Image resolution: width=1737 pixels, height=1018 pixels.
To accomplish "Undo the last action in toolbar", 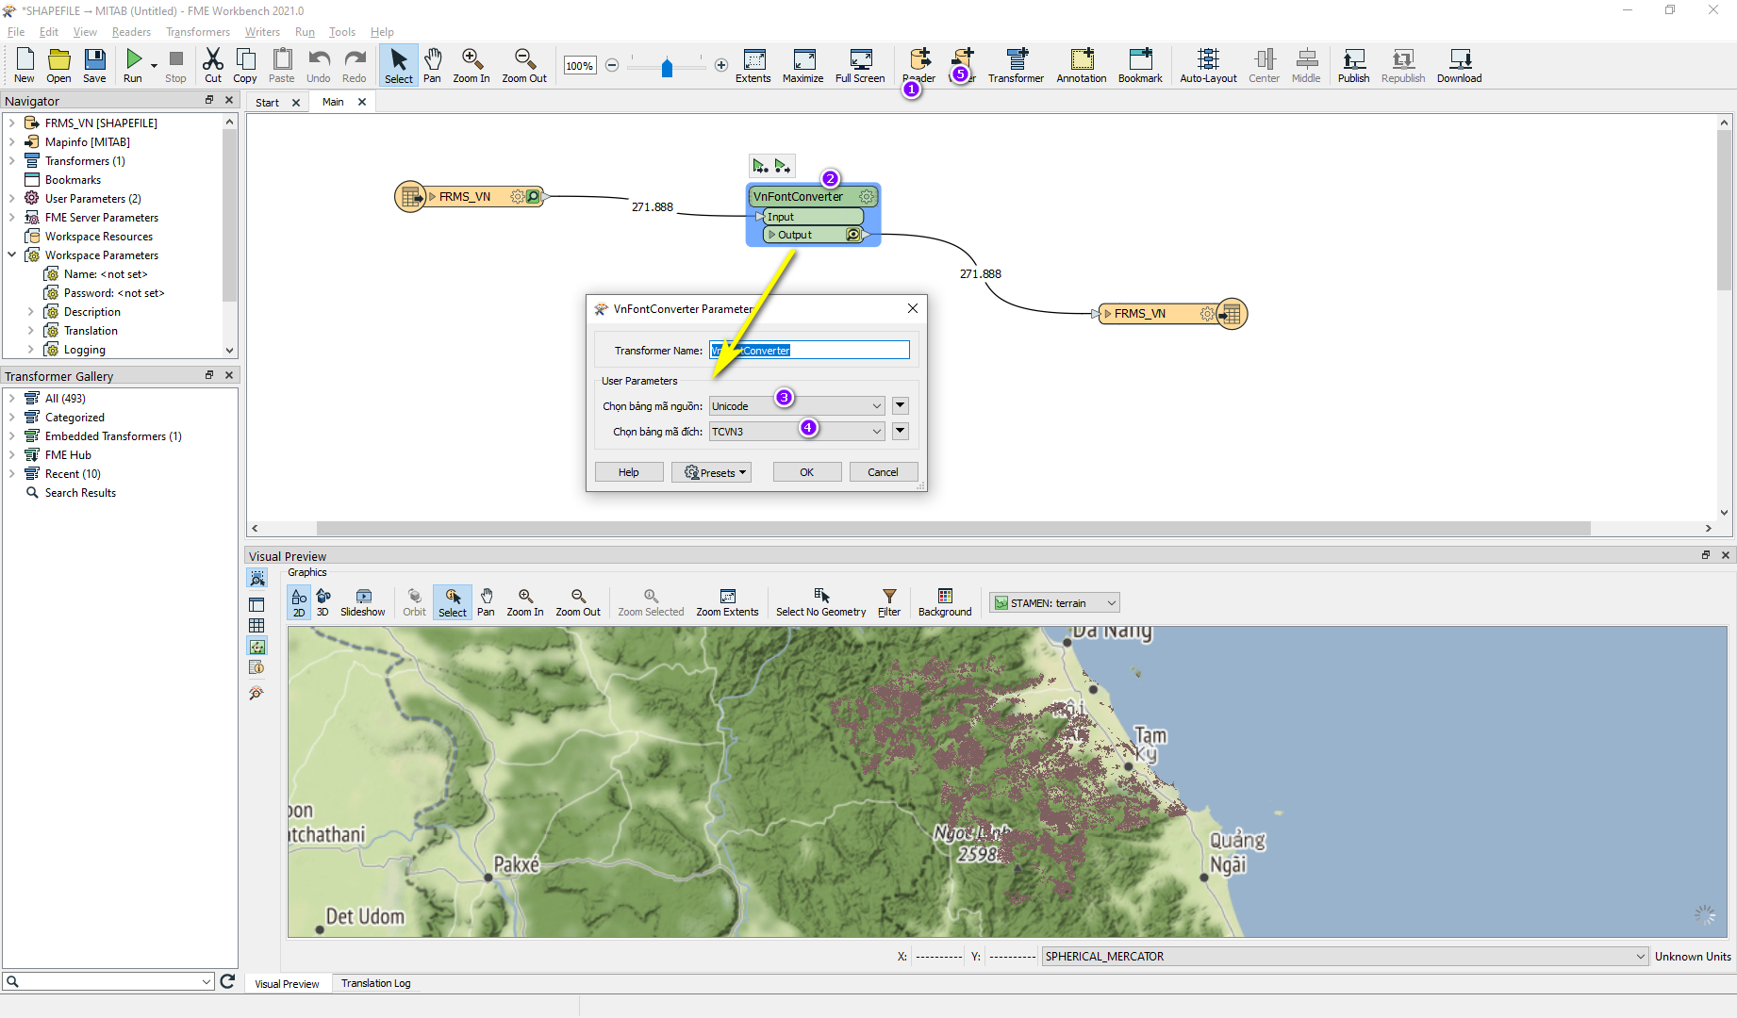I will 319,65.
